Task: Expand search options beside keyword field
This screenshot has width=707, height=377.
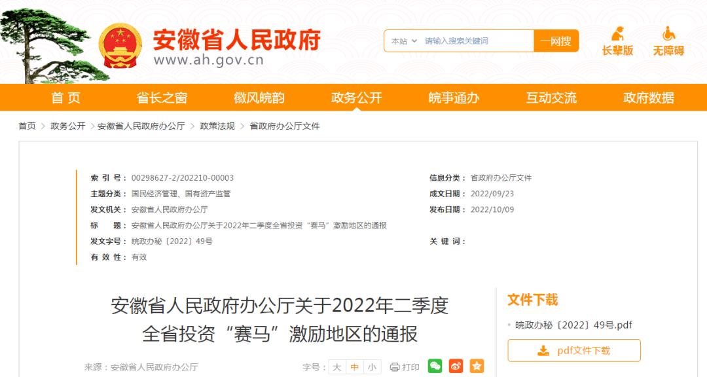Action: pyautogui.click(x=414, y=41)
